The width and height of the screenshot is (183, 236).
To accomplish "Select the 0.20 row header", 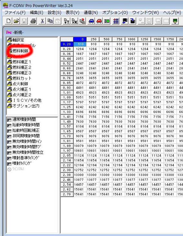I will coord(67,44).
